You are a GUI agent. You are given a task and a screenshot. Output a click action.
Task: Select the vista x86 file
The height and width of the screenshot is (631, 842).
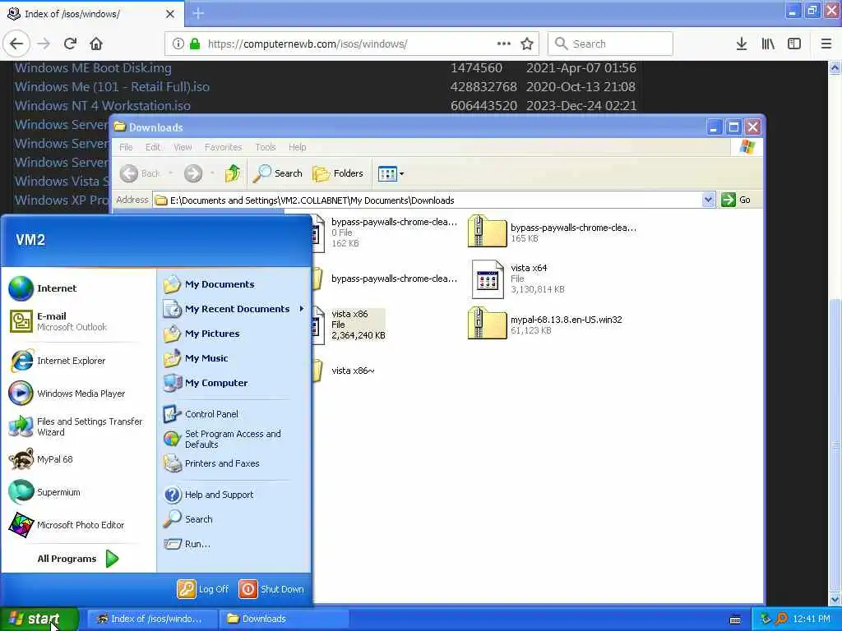click(x=349, y=325)
